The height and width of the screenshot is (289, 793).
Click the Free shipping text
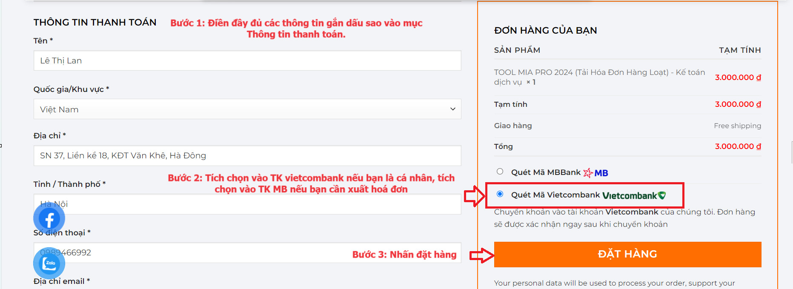click(x=737, y=126)
